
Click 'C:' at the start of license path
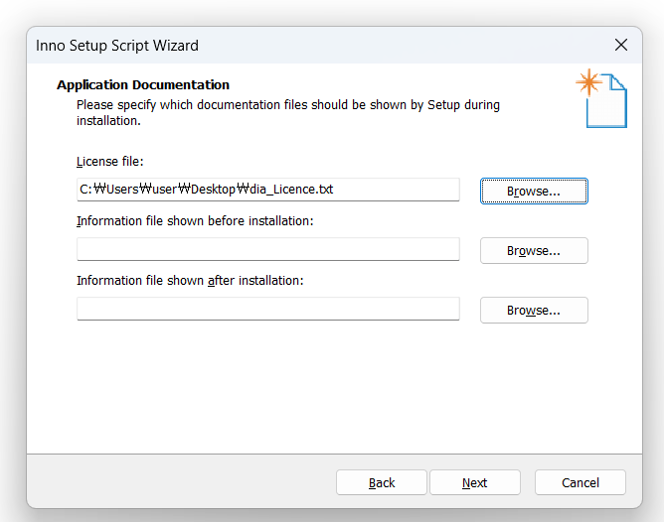tap(85, 190)
